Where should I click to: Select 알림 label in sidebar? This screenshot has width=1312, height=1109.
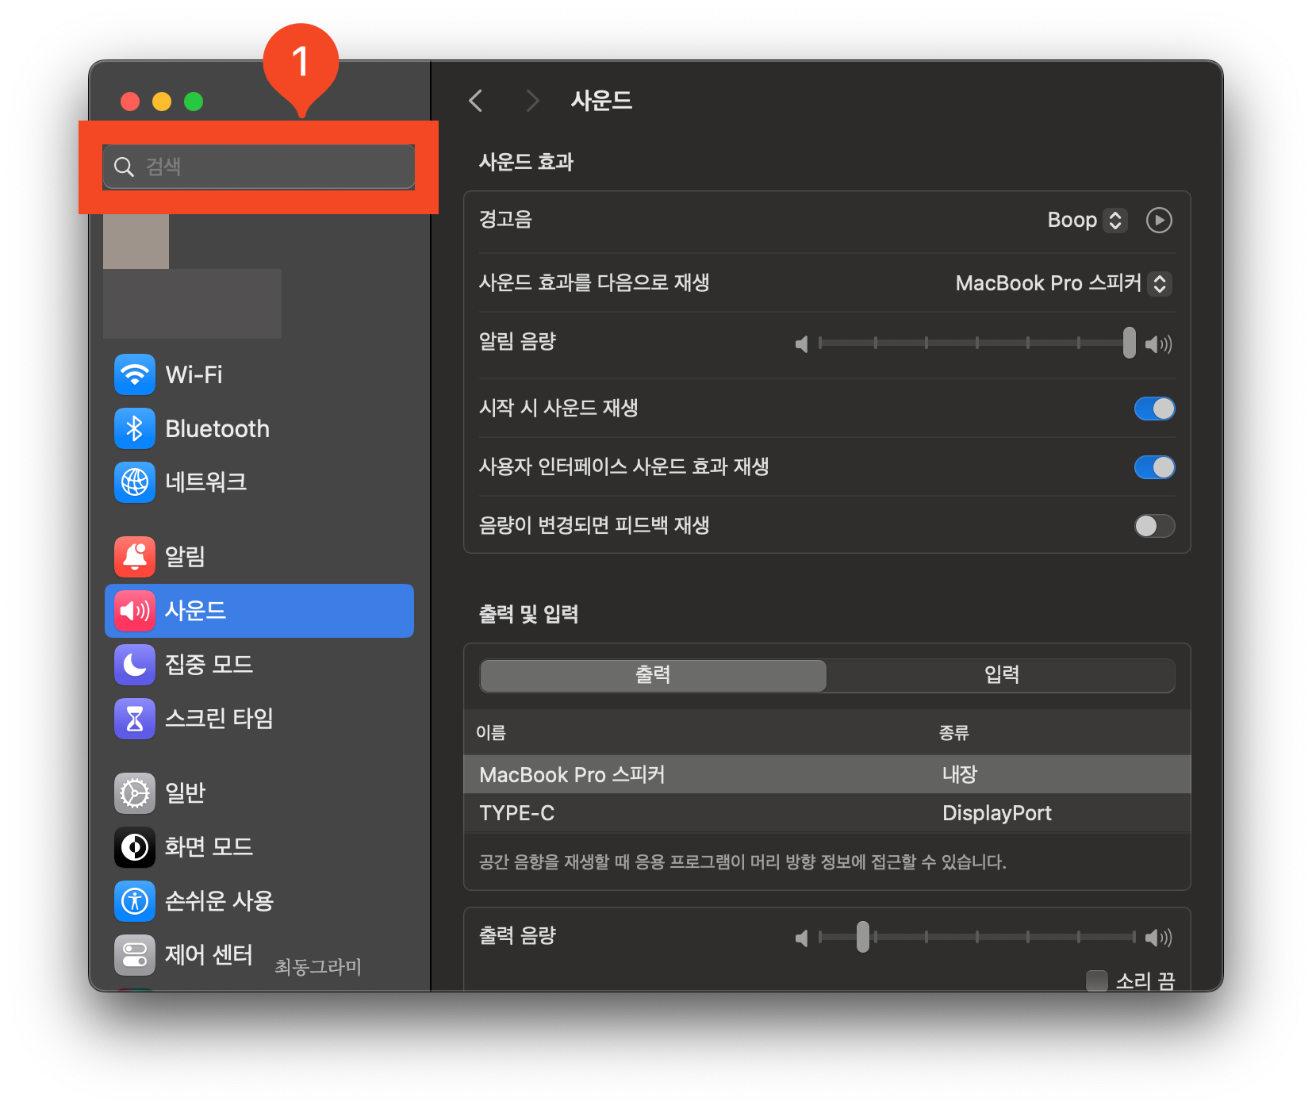pyautogui.click(x=185, y=556)
